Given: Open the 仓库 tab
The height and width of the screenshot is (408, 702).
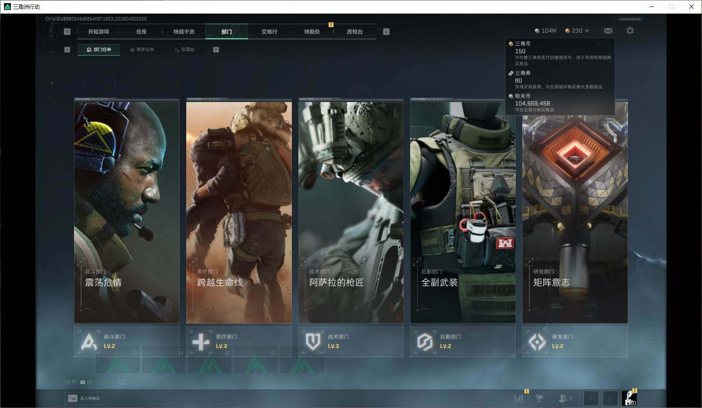Looking at the screenshot, I should [x=141, y=32].
